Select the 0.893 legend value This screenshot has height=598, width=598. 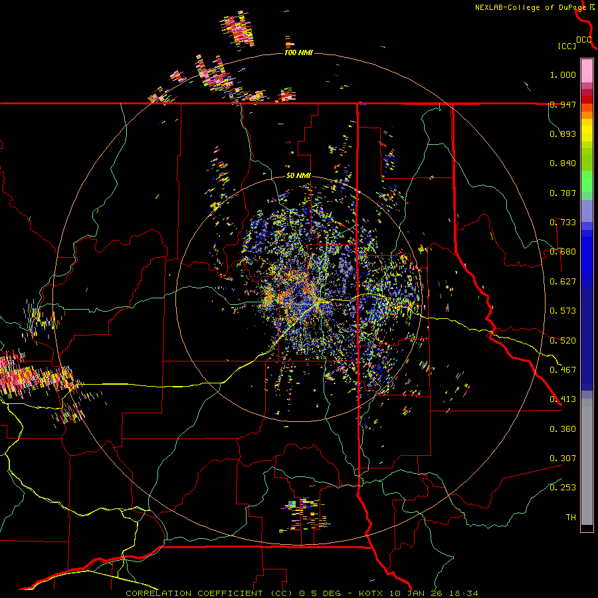click(x=563, y=134)
